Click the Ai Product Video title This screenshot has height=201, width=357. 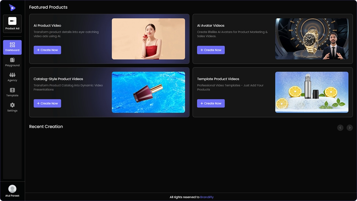click(x=47, y=26)
